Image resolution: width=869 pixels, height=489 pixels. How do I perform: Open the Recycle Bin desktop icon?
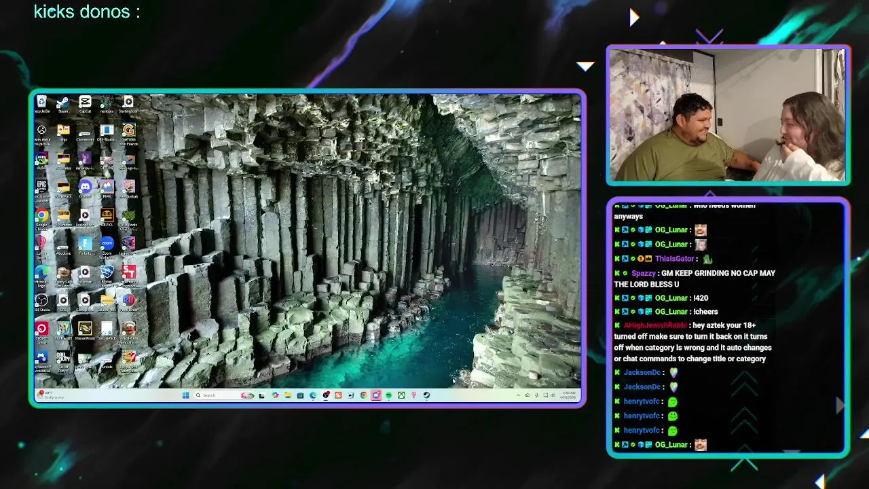coord(42,103)
